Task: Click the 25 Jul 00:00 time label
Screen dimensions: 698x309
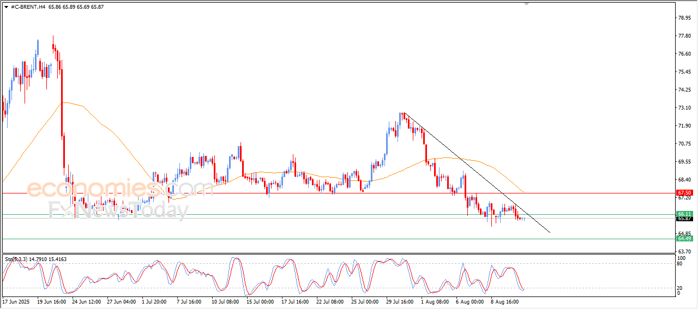Action: 366,301
